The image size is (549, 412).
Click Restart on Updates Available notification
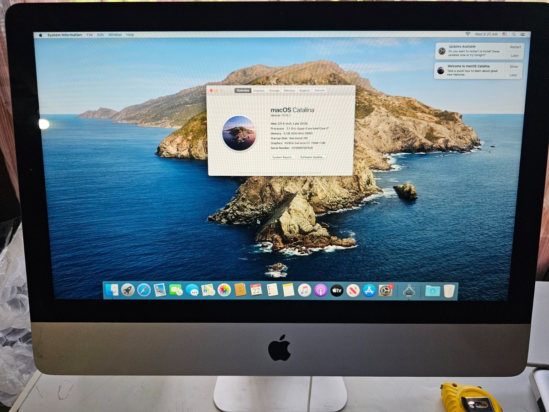tap(515, 47)
